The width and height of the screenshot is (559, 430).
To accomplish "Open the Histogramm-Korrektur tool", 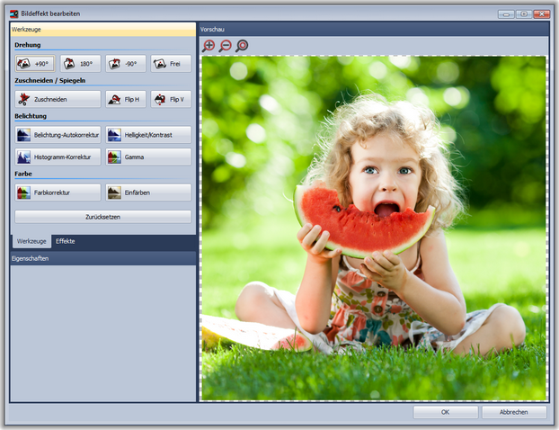I will coord(58,157).
